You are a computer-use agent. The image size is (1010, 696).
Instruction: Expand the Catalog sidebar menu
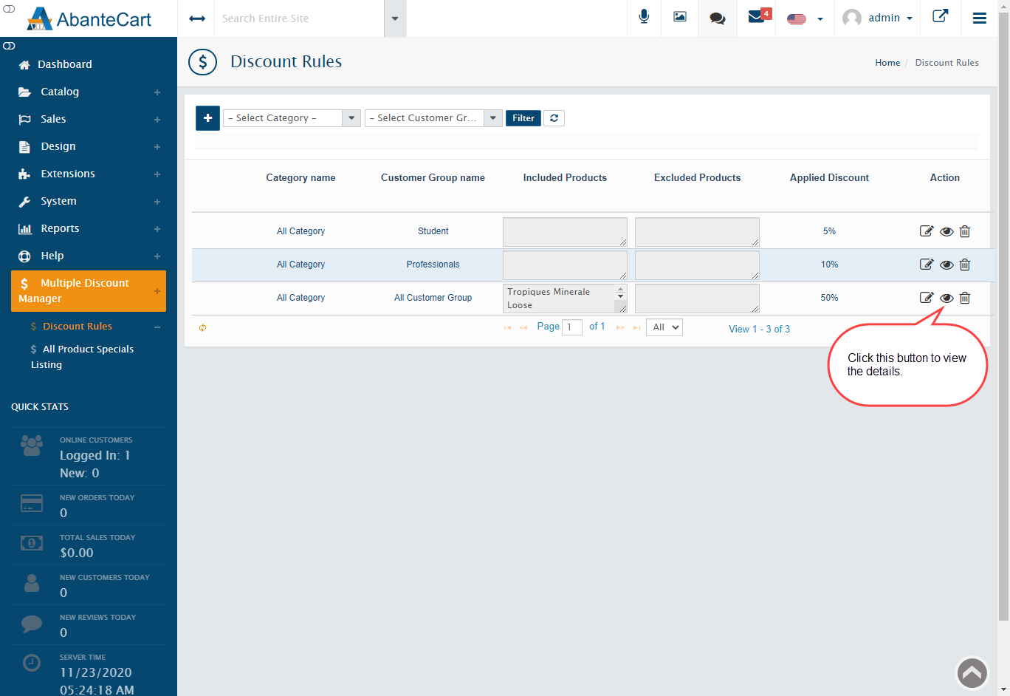coord(60,92)
